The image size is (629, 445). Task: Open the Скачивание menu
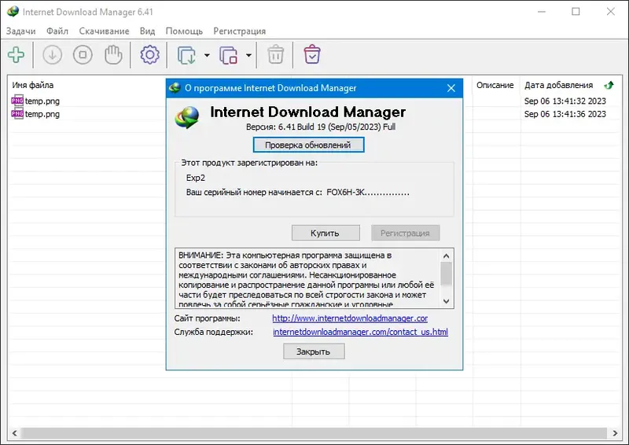tap(104, 31)
